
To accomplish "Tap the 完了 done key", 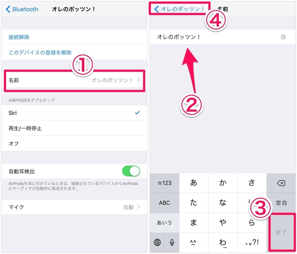I will [281, 233].
